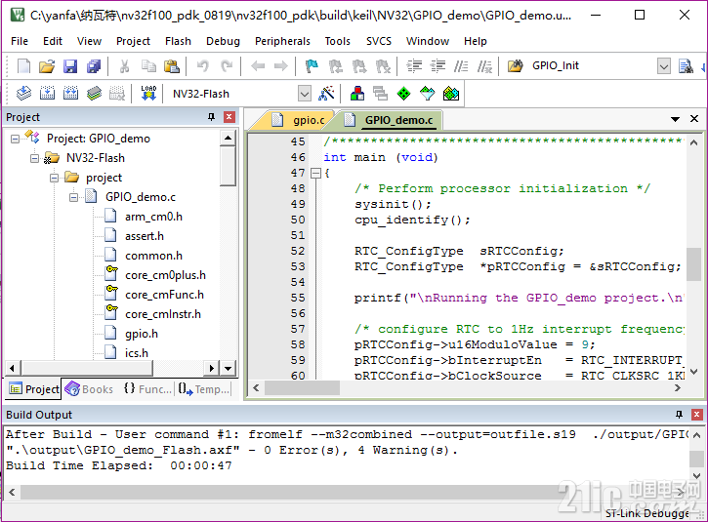Open Options for Target with the magic wand icon

326,94
